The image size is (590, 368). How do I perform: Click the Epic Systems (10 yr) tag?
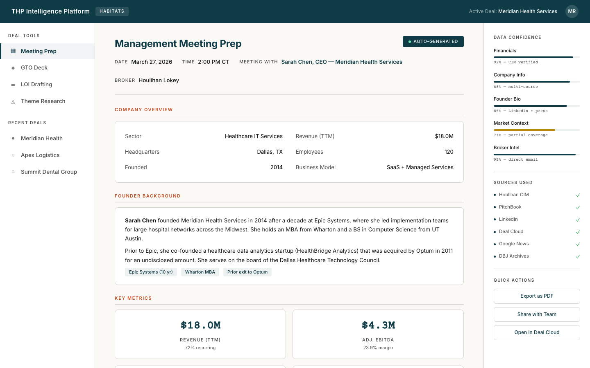coord(151,272)
